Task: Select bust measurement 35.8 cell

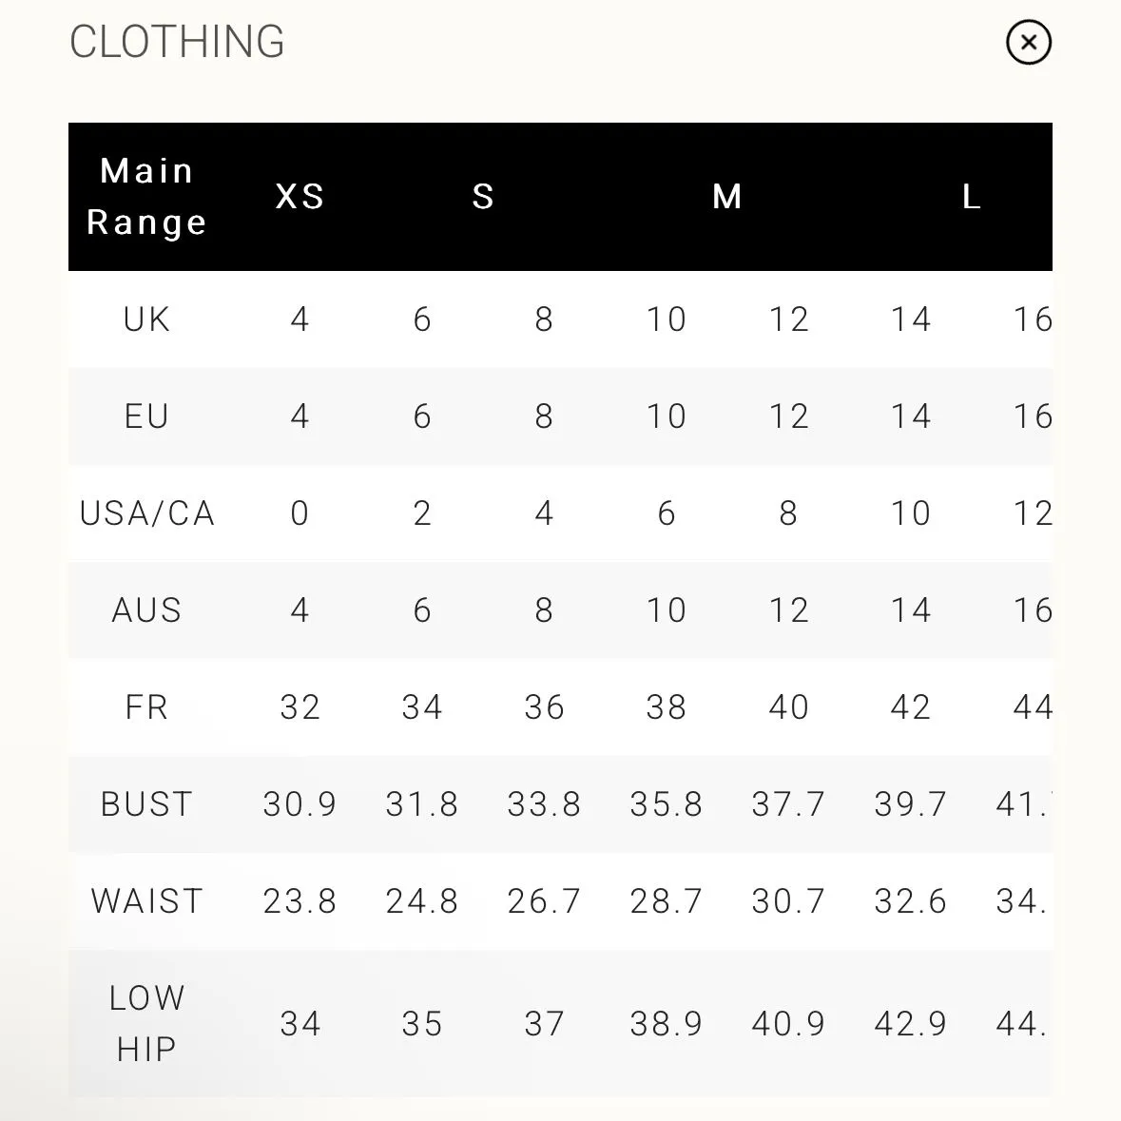Action: click(667, 804)
